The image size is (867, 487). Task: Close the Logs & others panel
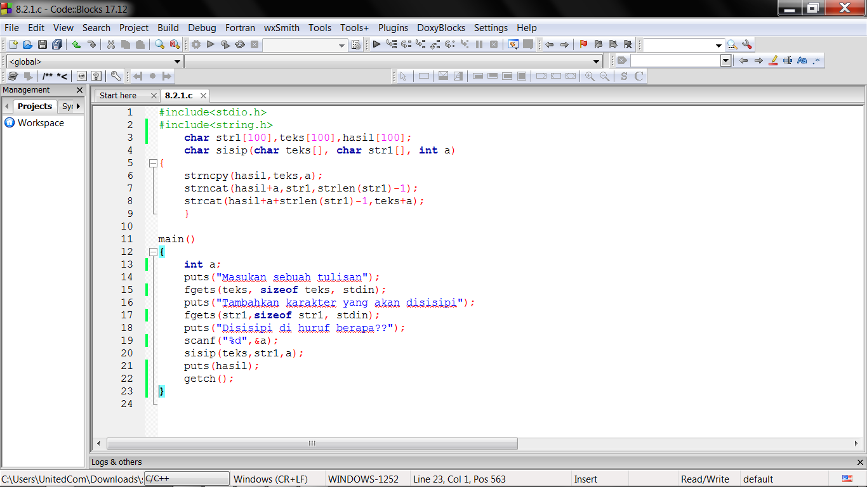(860, 462)
